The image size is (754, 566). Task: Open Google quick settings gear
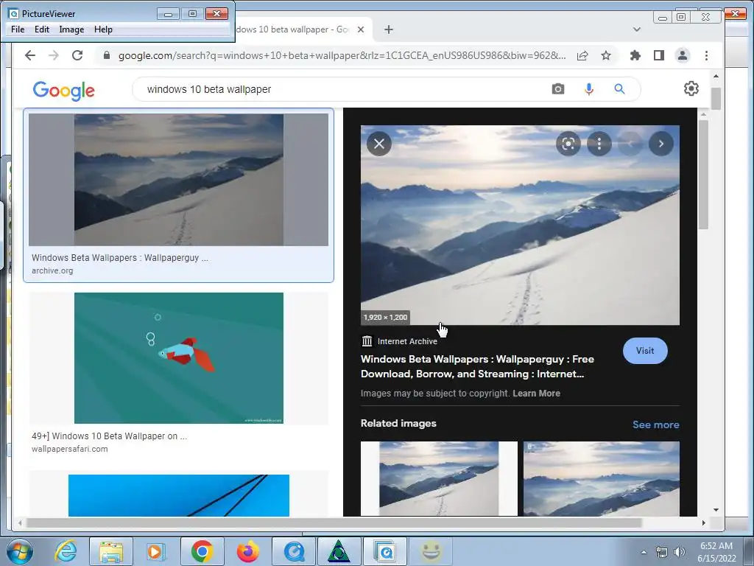point(691,88)
